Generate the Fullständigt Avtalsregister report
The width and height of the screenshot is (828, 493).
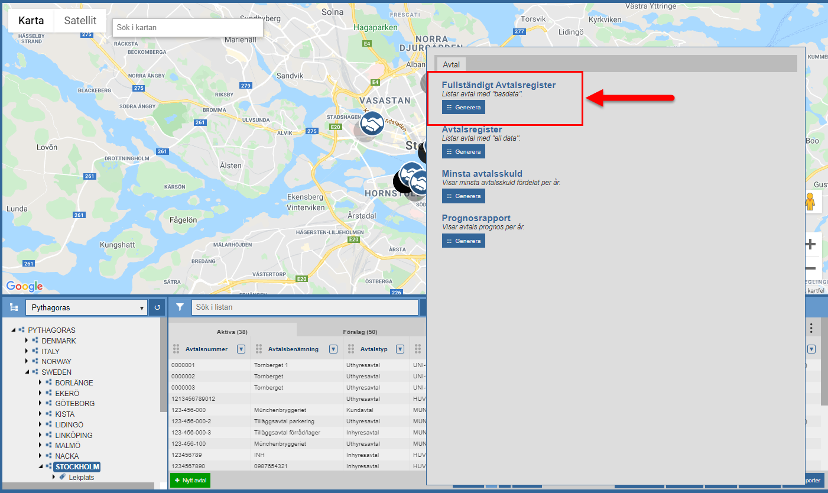(x=463, y=107)
